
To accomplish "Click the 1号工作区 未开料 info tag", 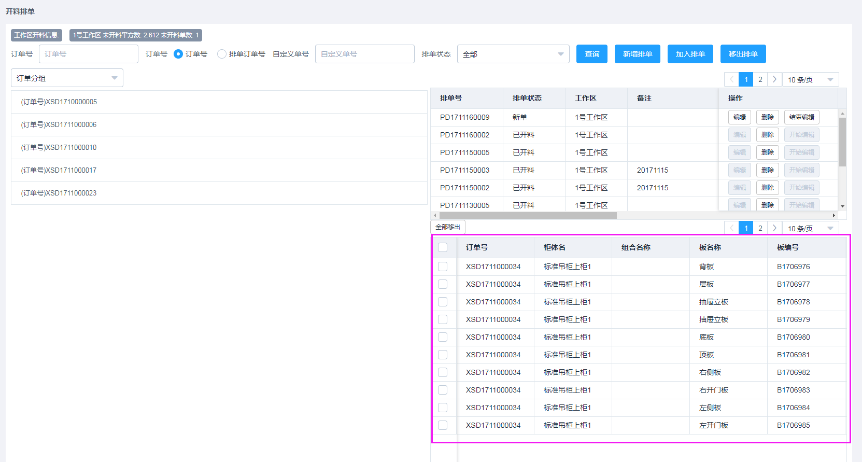I will point(136,35).
